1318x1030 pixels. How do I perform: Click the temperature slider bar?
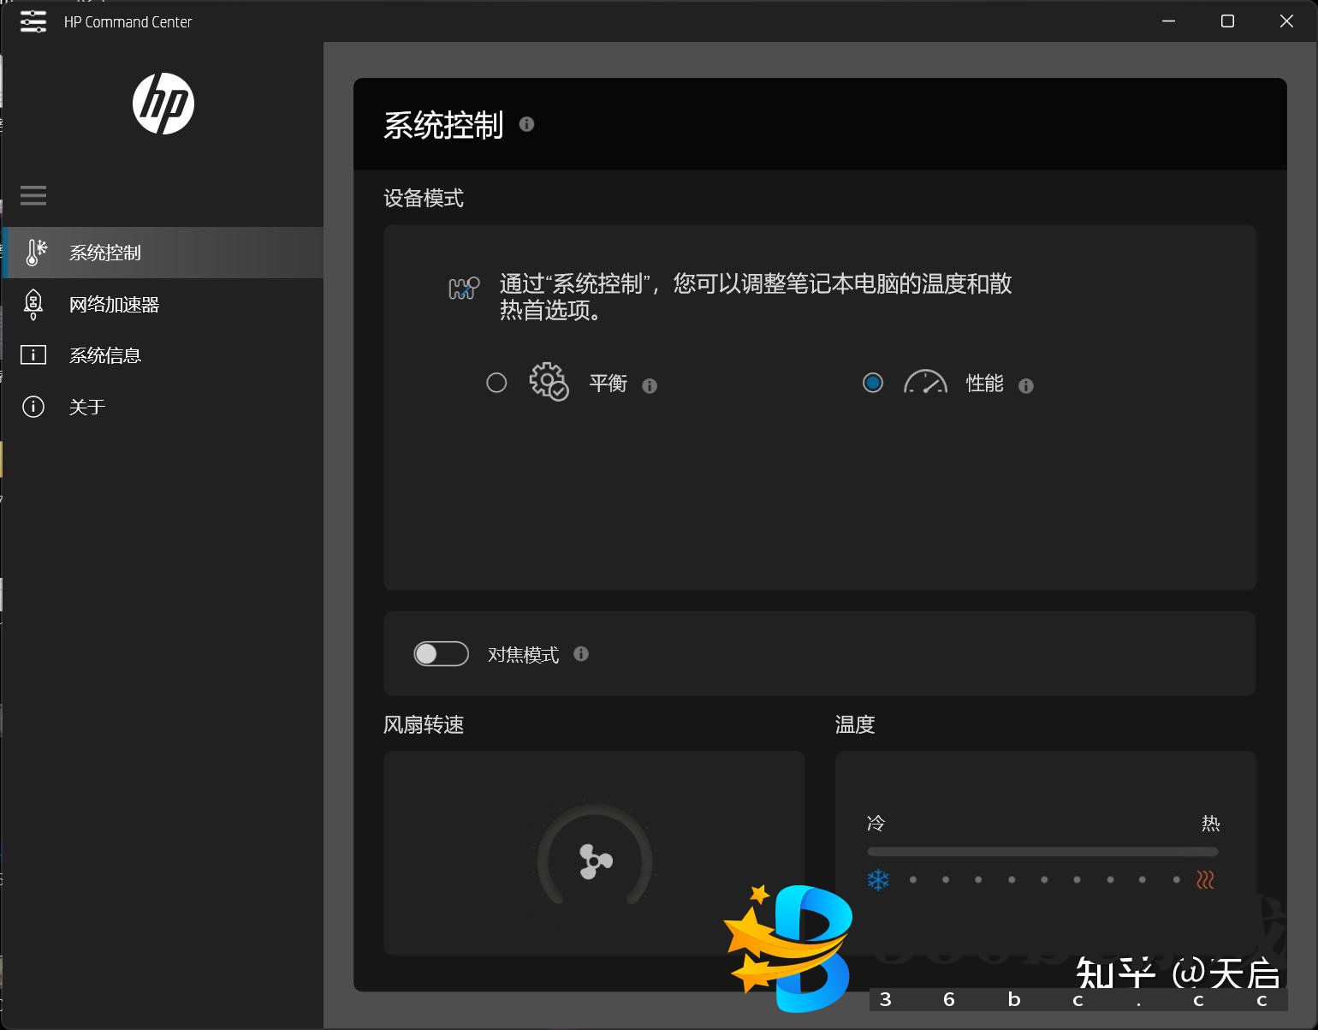point(1042,852)
